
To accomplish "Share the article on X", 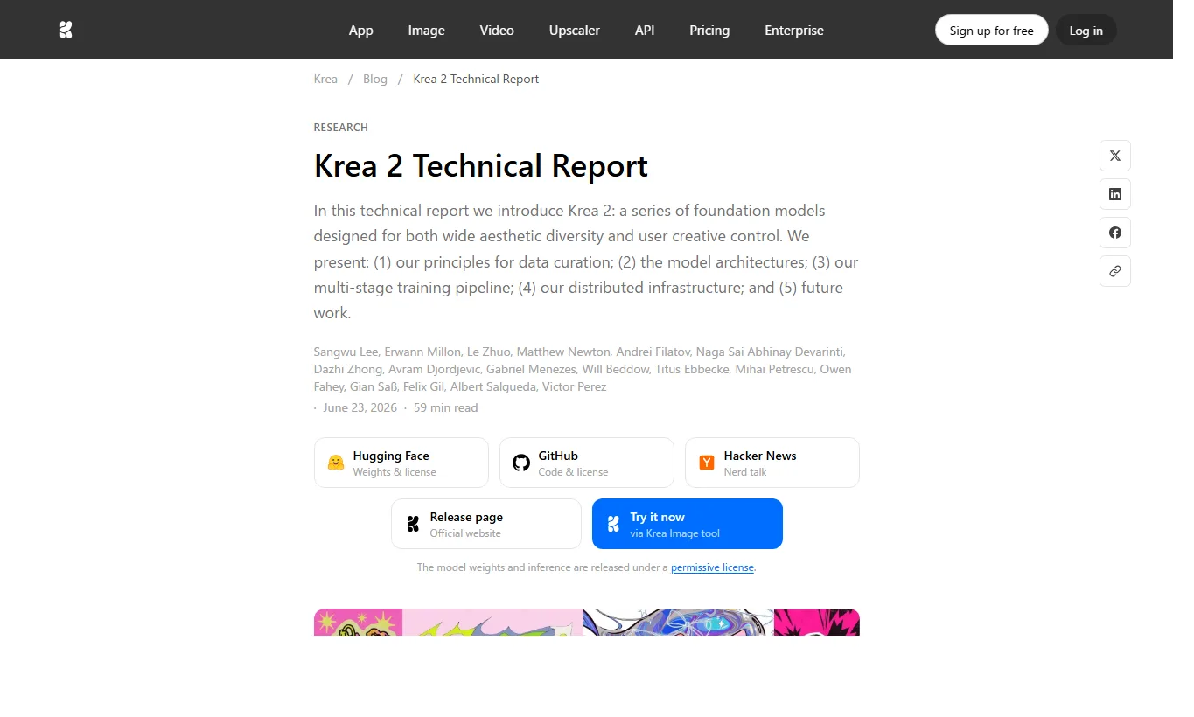I will [x=1115, y=156].
